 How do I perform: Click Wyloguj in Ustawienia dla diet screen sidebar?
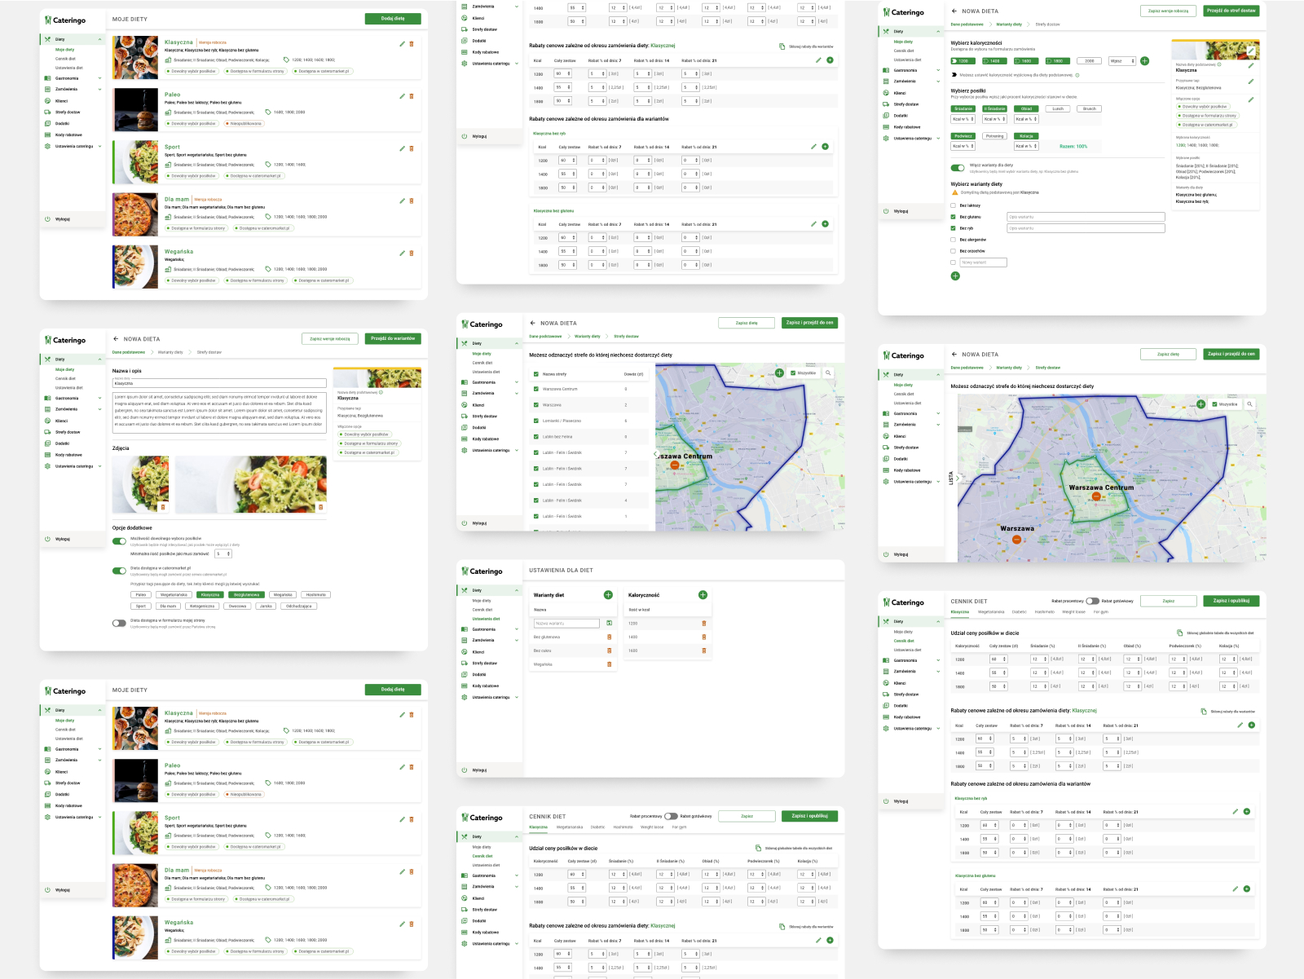point(480,770)
